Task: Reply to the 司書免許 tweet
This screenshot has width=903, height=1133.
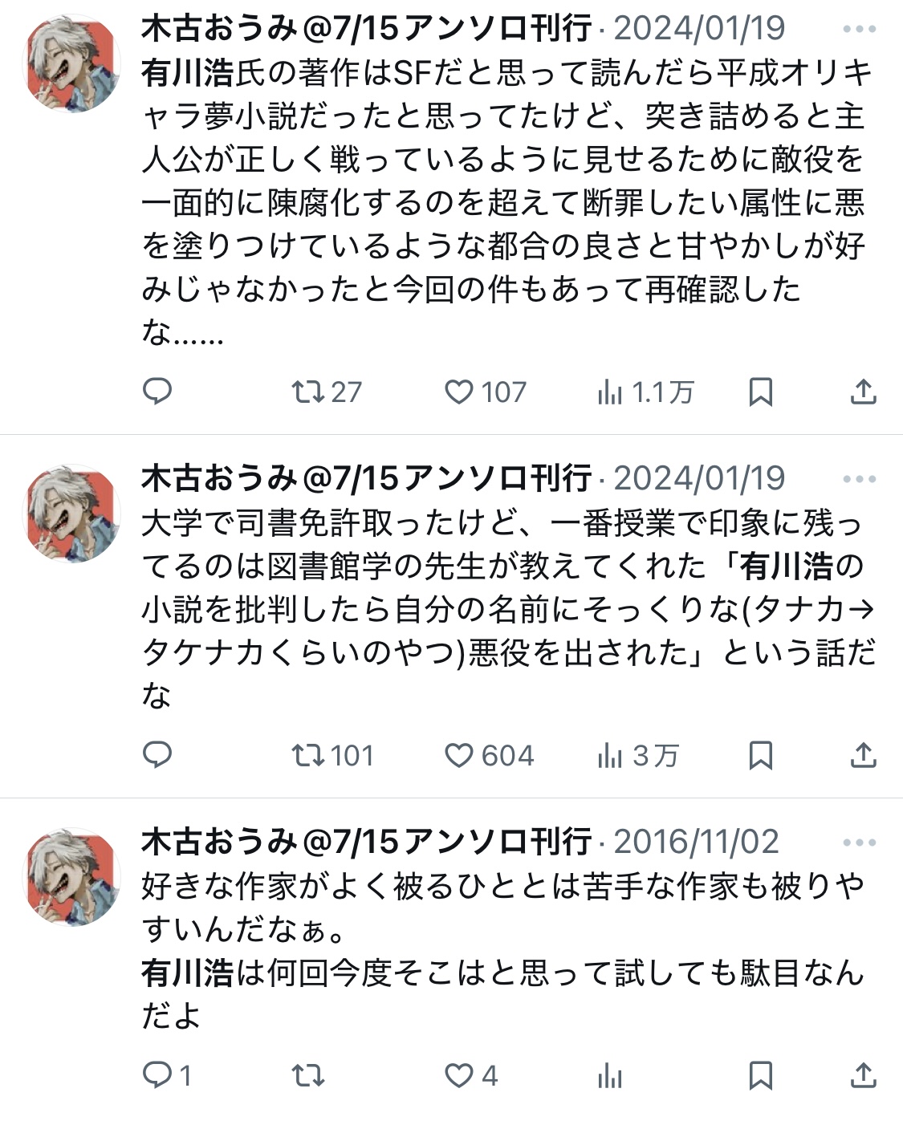Action: (x=157, y=755)
